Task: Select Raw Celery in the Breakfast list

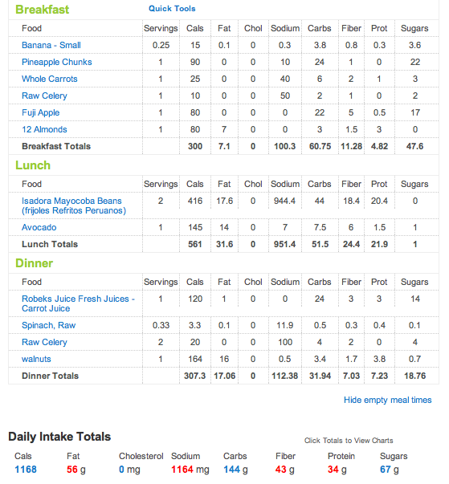Action: point(44,96)
